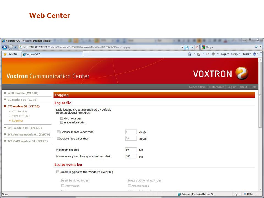Click Log off link

click(232, 87)
